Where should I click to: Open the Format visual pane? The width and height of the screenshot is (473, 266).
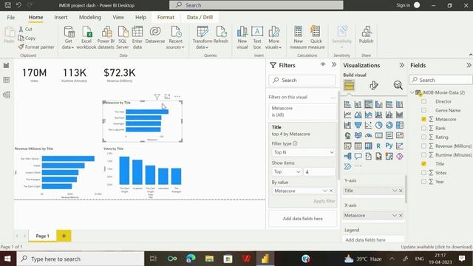point(373,86)
